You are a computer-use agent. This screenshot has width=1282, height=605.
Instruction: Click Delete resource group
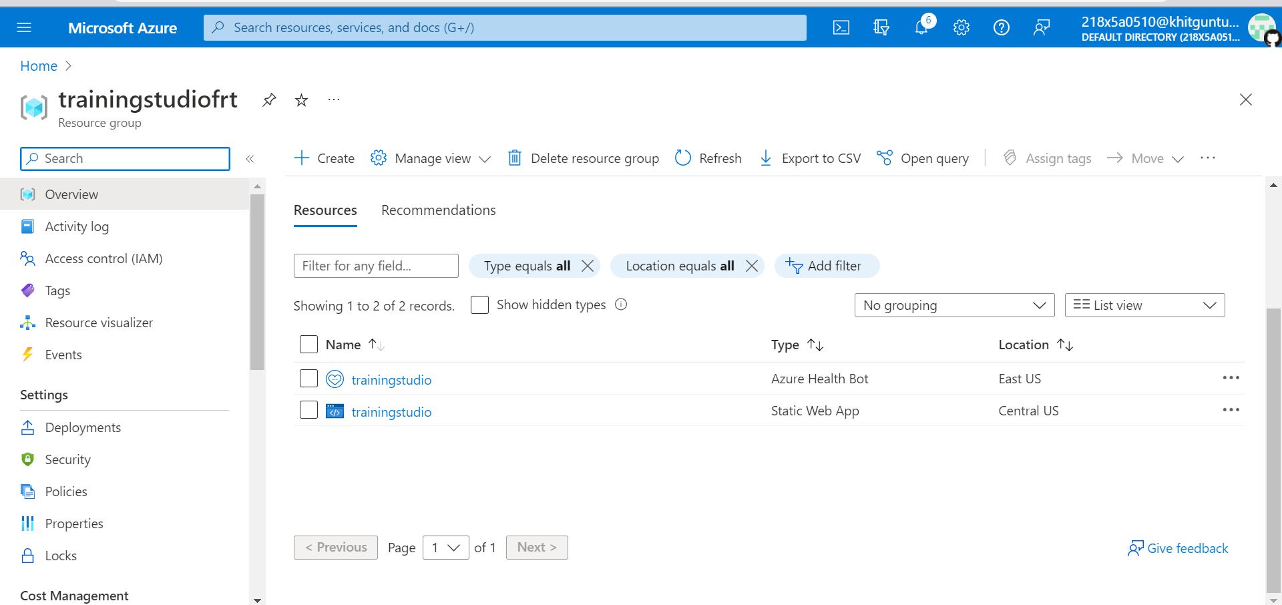point(583,158)
